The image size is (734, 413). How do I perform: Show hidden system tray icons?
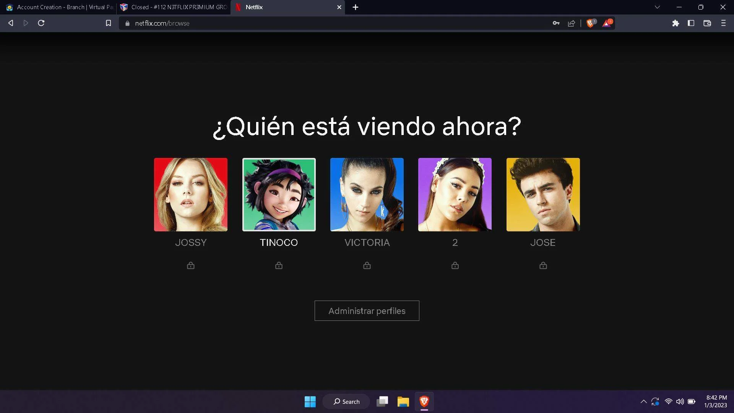click(x=644, y=402)
